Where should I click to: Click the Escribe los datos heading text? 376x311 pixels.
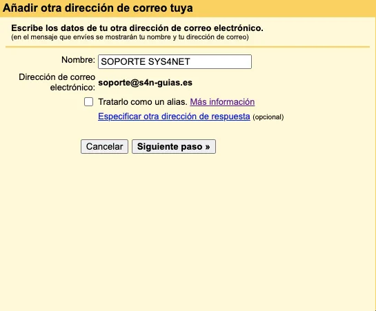pos(137,28)
